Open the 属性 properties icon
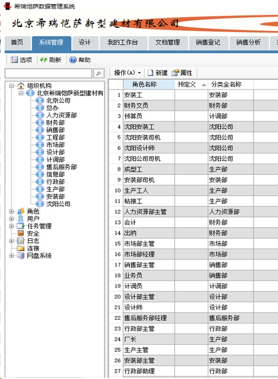278x379 pixels. 175,72
